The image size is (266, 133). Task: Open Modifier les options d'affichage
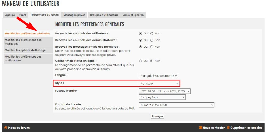point(25,50)
